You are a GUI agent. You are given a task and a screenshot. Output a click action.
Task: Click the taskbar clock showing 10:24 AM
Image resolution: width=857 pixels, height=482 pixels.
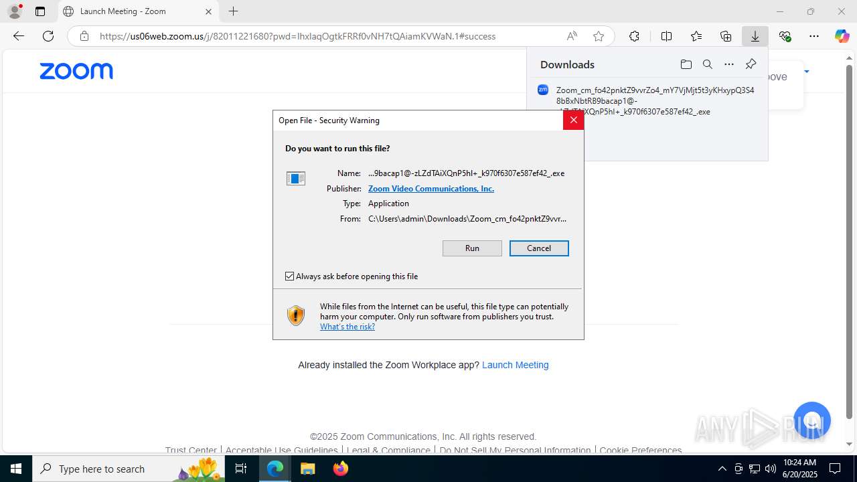click(799, 469)
